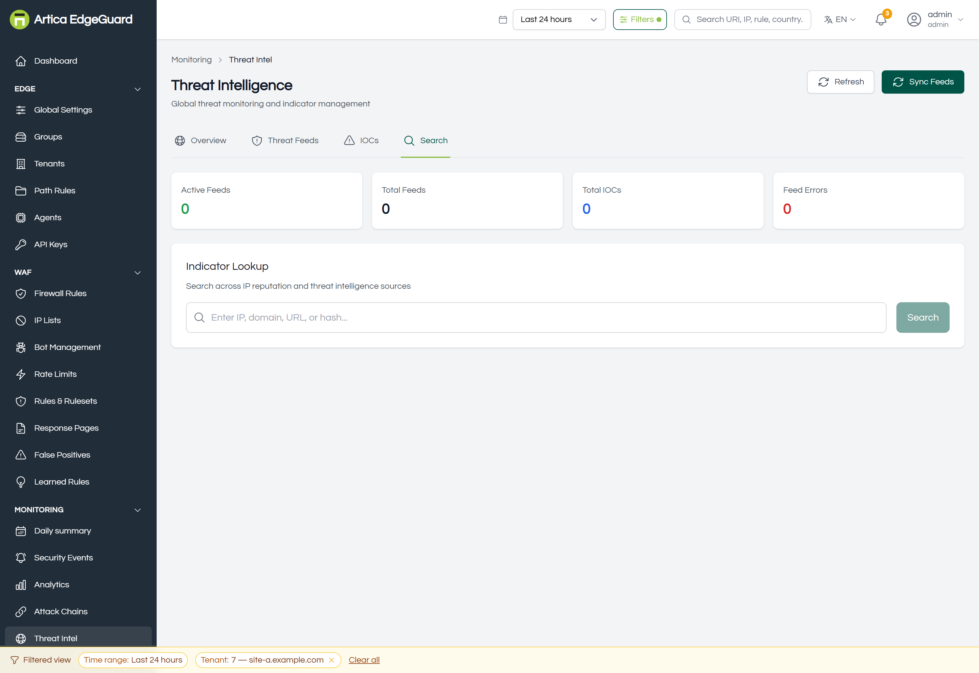979x673 pixels.
Task: Focus the top URI/IP search box
Action: pos(743,19)
